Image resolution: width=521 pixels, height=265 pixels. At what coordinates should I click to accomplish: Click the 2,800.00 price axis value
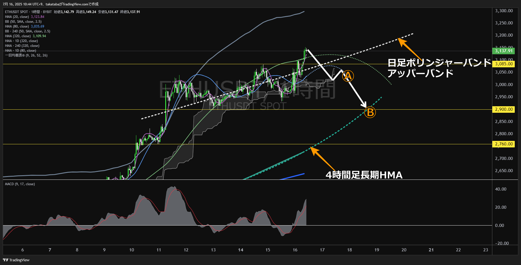coord(504,134)
